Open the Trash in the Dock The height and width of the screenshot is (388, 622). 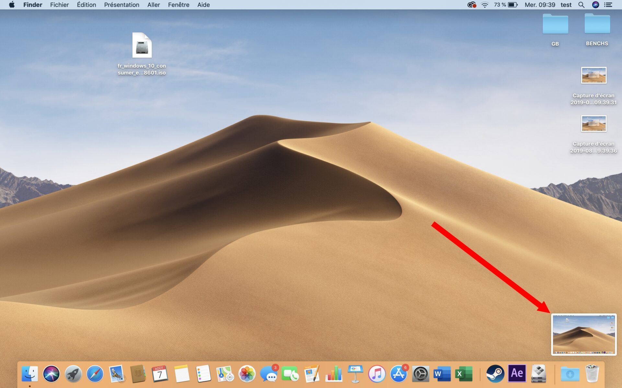[x=592, y=374]
